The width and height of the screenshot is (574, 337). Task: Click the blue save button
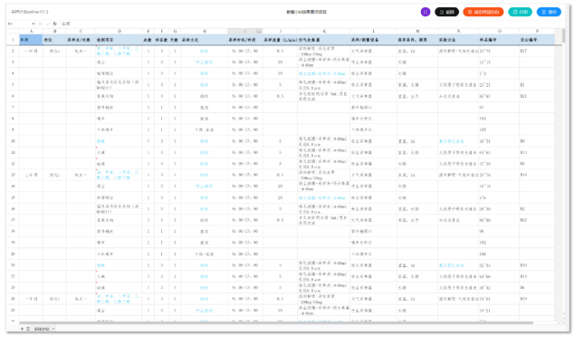point(549,12)
